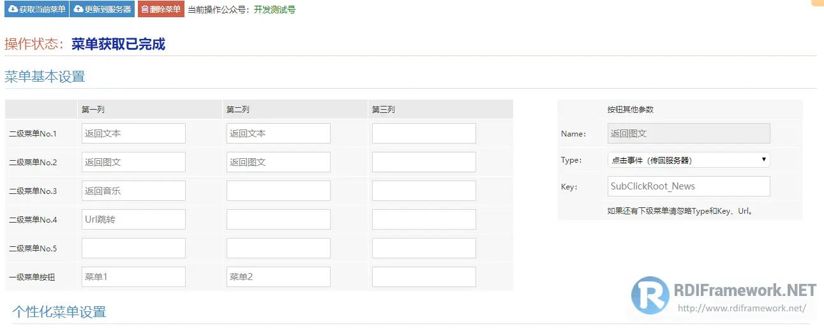Screen dimensions: 824x333
Task: Click first column 二级菜单No.5 empty field
Action: pos(133,248)
